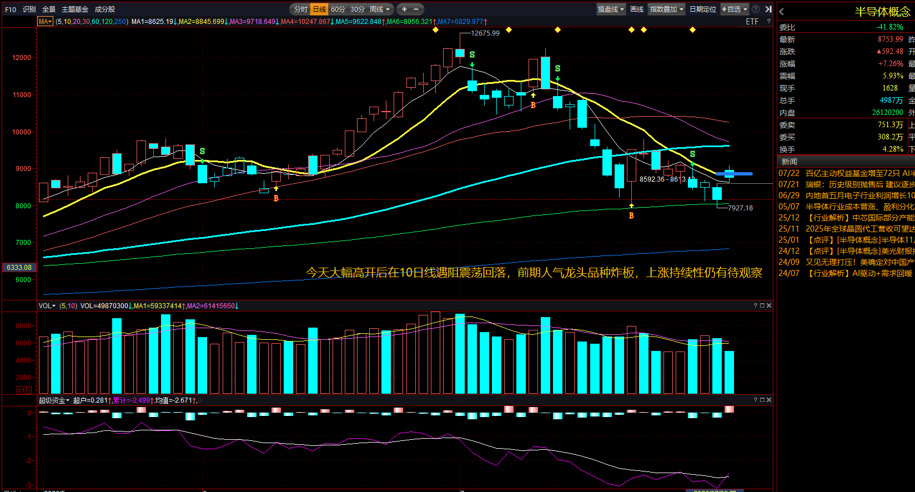Close the VOL indicator panel
Image resolution: width=915 pixels, height=492 pixels.
(x=769, y=305)
